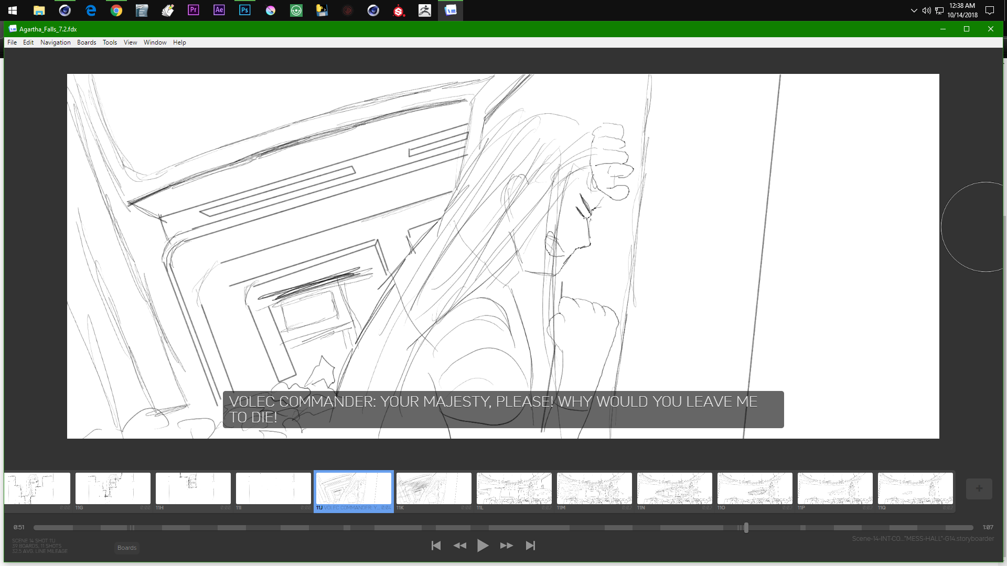Open the Boards menu
Viewport: 1007px width, 566px height.
[x=86, y=42]
